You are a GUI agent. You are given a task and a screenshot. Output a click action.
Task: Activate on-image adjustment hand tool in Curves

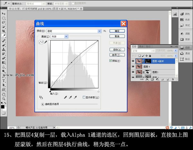pos(41,98)
